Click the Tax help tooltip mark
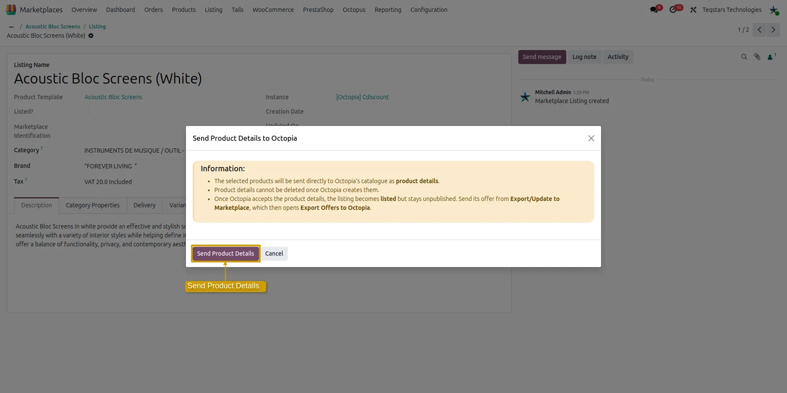787x393 pixels. 26,180
